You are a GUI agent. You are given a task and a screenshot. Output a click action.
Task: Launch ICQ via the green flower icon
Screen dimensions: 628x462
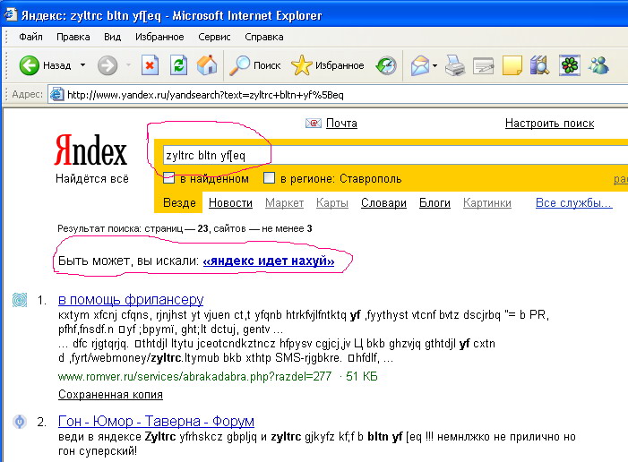pos(570,65)
